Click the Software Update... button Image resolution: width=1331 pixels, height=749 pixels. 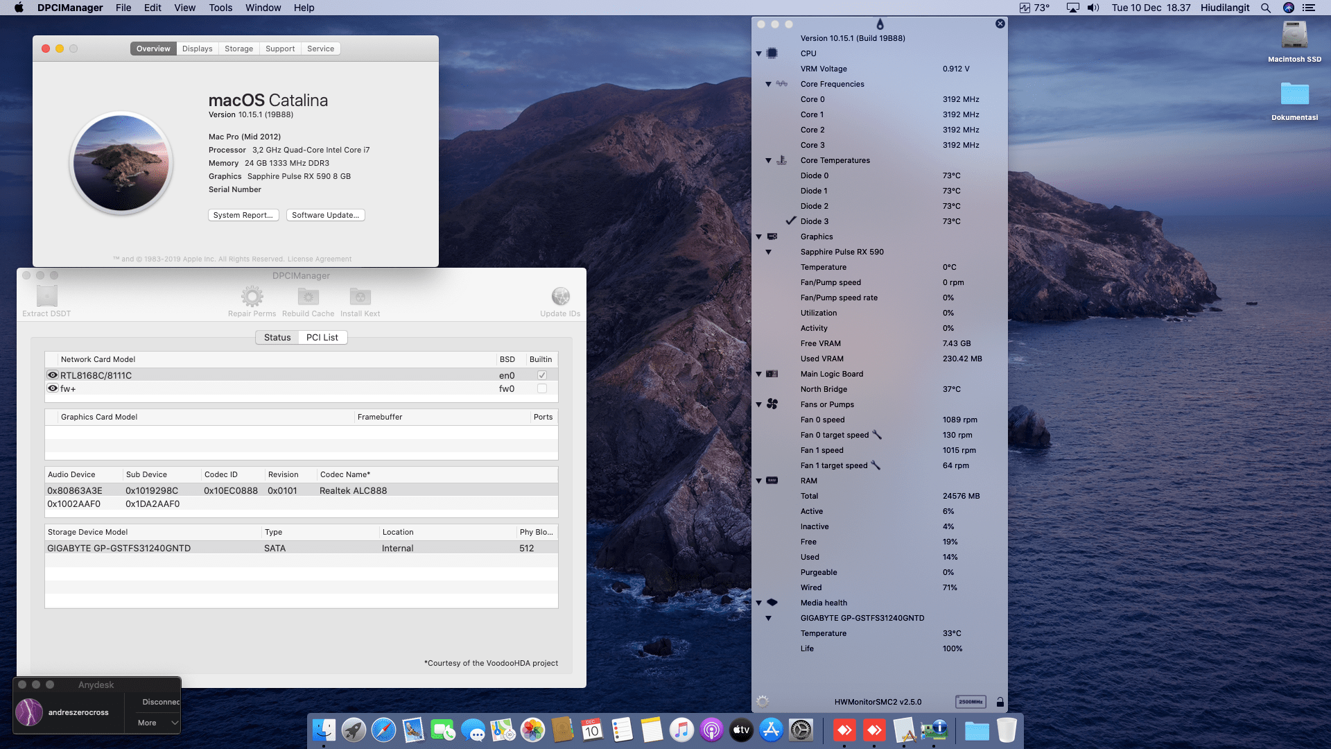point(325,215)
